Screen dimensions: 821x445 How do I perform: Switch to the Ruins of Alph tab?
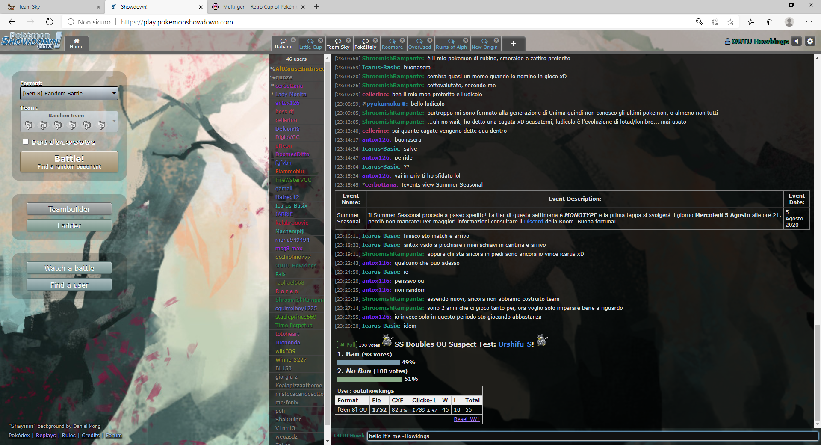point(451,44)
